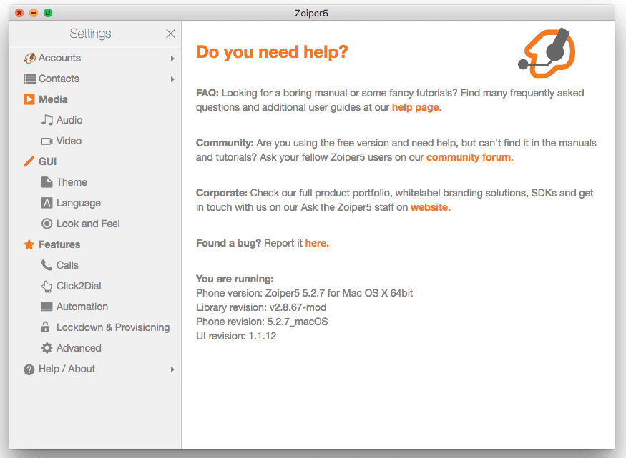Expand the Contacts submenu arrow
This screenshot has height=458, width=626.
172,79
